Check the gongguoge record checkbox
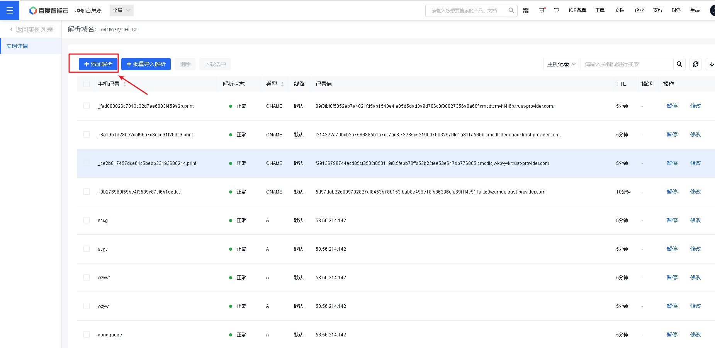This screenshot has width=715, height=348. pos(87,334)
